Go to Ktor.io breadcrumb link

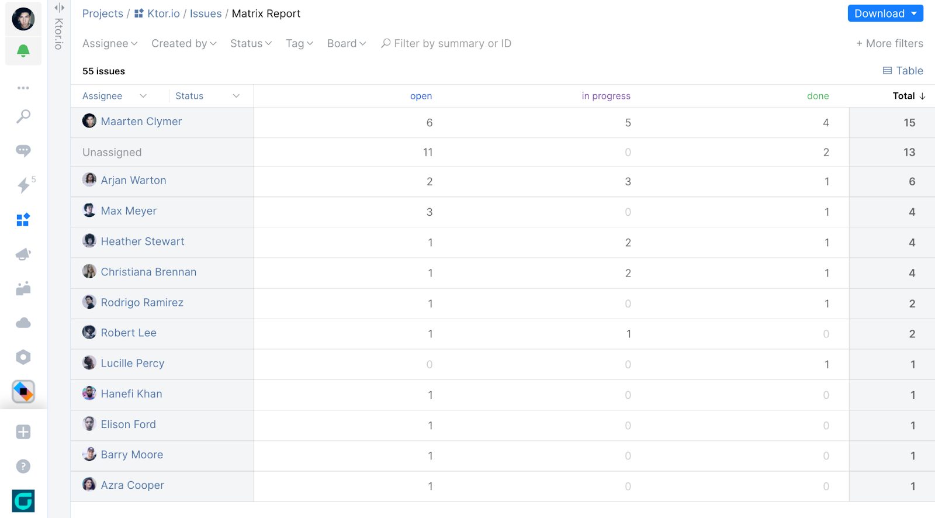click(x=164, y=13)
